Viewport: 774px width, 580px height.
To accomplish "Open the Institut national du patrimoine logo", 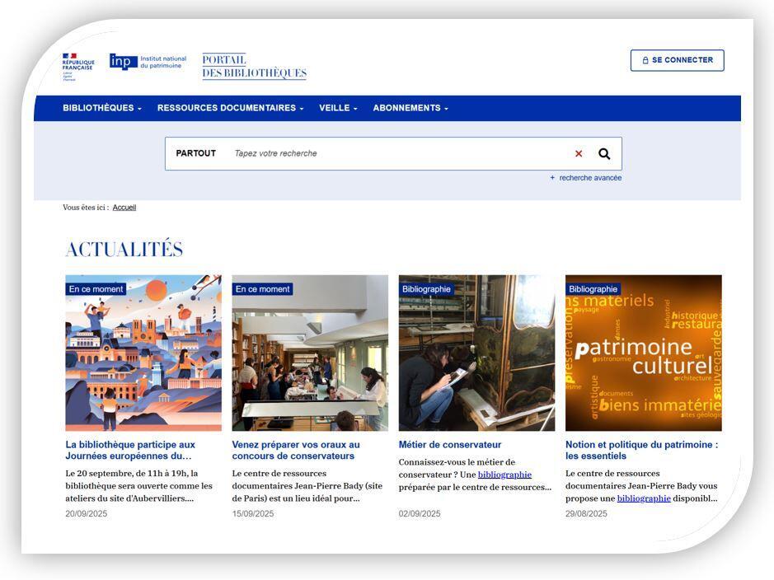I will point(148,62).
